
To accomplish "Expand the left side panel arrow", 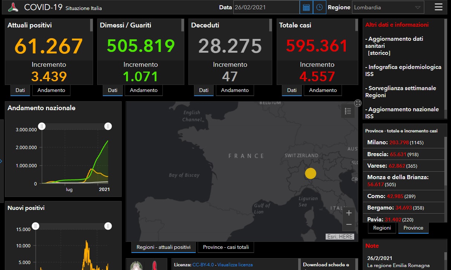I will [x=1, y=161].
